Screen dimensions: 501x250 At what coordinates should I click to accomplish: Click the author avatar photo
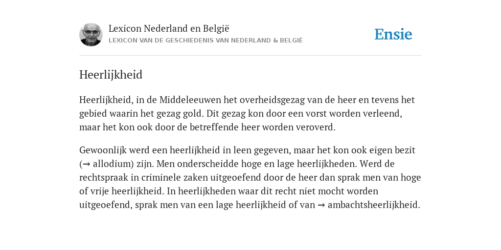coord(91,35)
